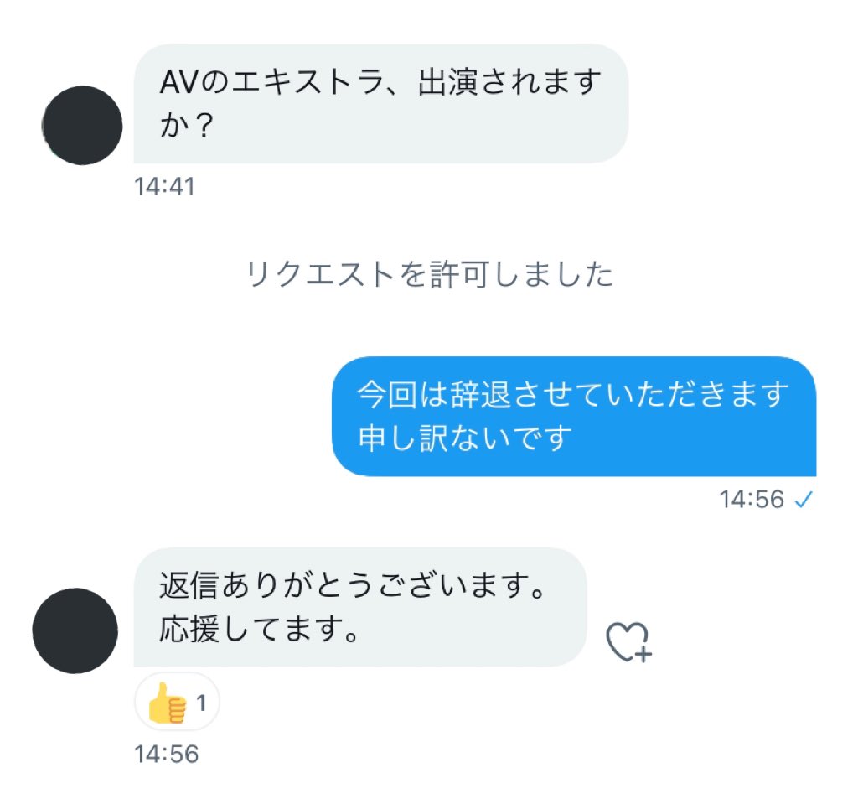Add a reaction with the heart-plus icon
858x804 pixels.
click(628, 642)
